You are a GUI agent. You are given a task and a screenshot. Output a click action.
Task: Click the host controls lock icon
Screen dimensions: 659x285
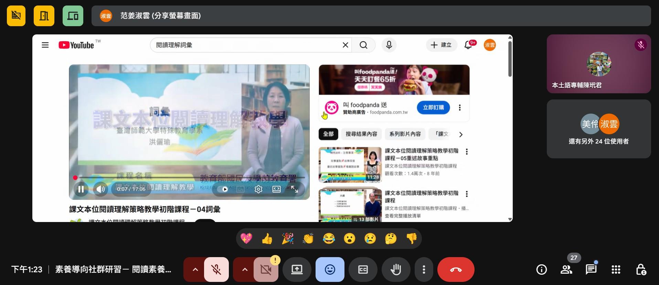click(640, 270)
